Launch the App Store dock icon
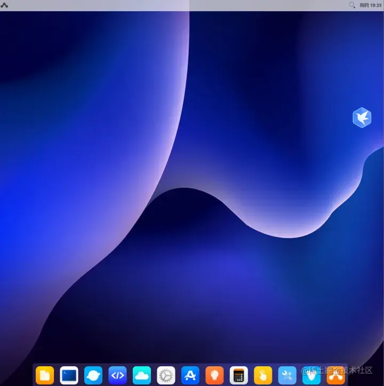 click(190, 375)
